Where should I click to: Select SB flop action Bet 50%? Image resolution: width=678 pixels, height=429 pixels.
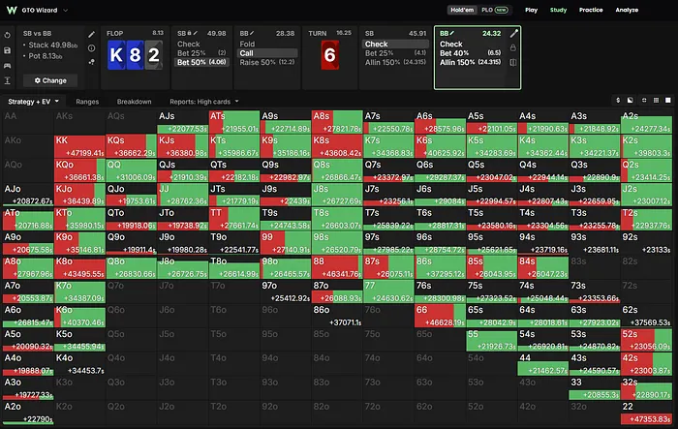[201, 62]
